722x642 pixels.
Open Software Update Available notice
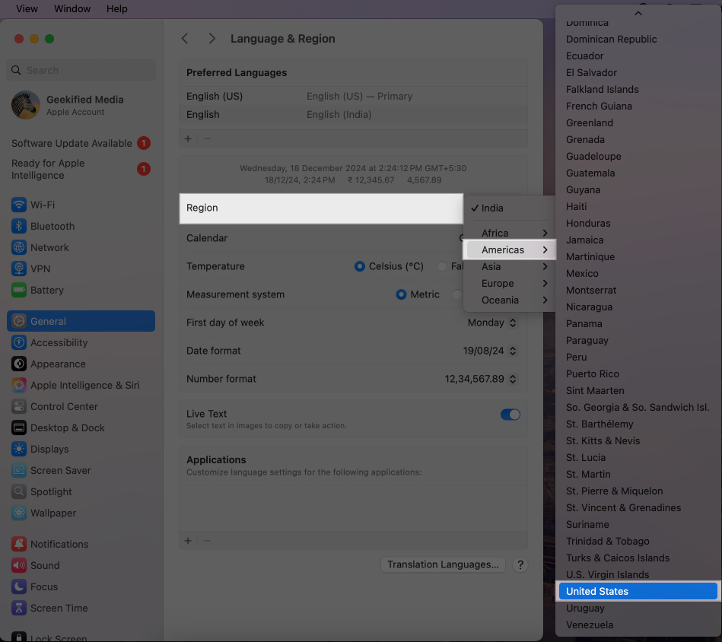coord(81,143)
